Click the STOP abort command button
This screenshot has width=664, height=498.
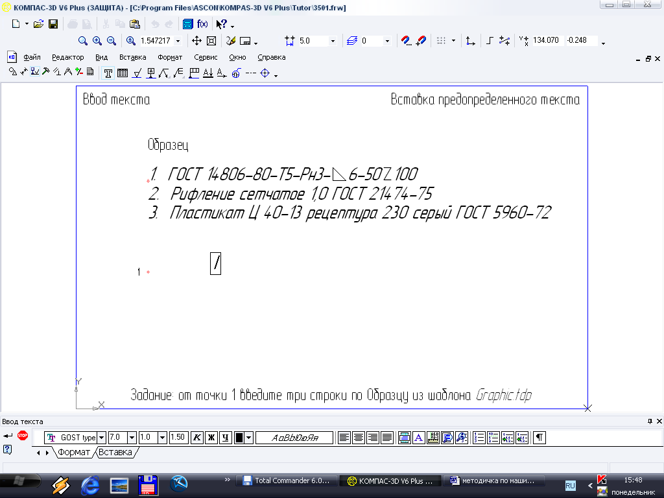click(x=23, y=435)
